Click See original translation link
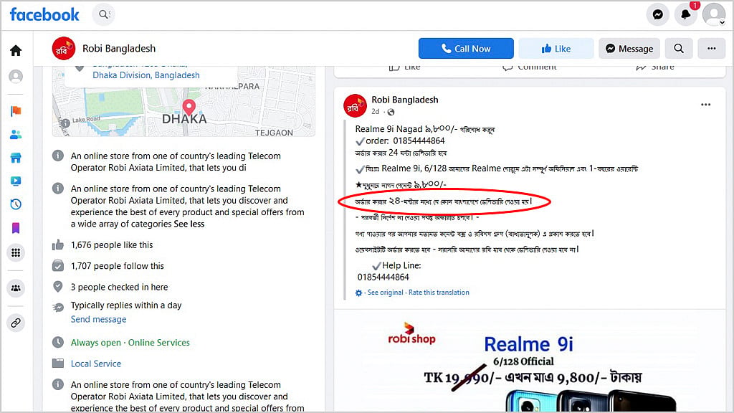This screenshot has width=734, height=413. (x=385, y=293)
